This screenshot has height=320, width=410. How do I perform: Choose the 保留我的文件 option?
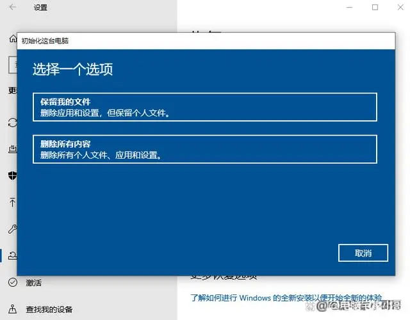[x=205, y=107]
